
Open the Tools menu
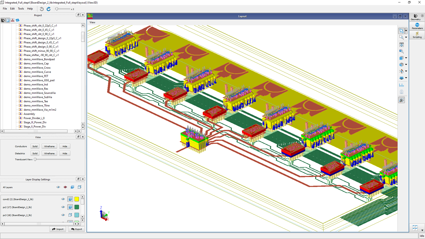pos(21,8)
